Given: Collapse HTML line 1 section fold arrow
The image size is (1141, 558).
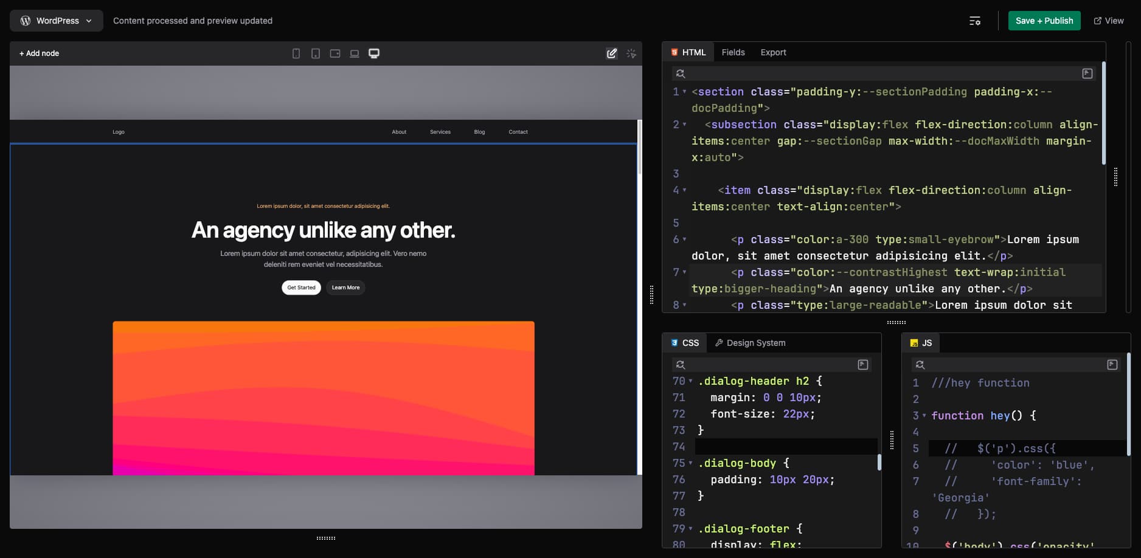Looking at the screenshot, I should point(684,92).
